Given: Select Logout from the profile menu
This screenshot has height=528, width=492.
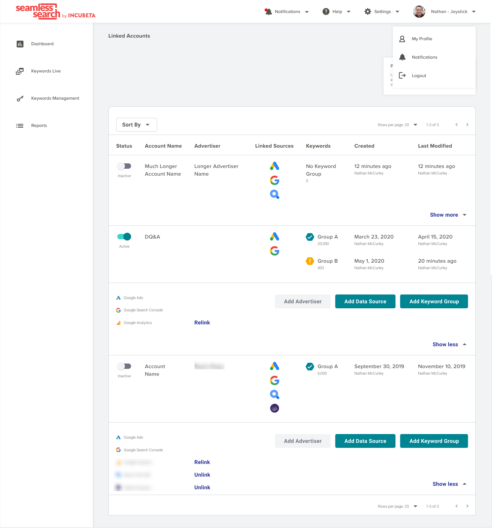Looking at the screenshot, I should coord(419,76).
